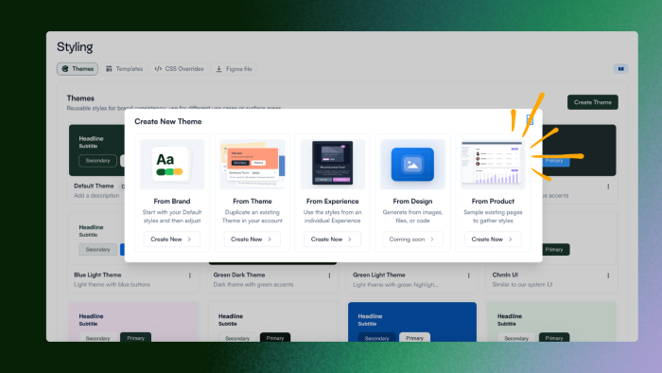Open three-dot menu for Chmln UI
Image resolution: width=662 pixels, height=373 pixels.
608,275
